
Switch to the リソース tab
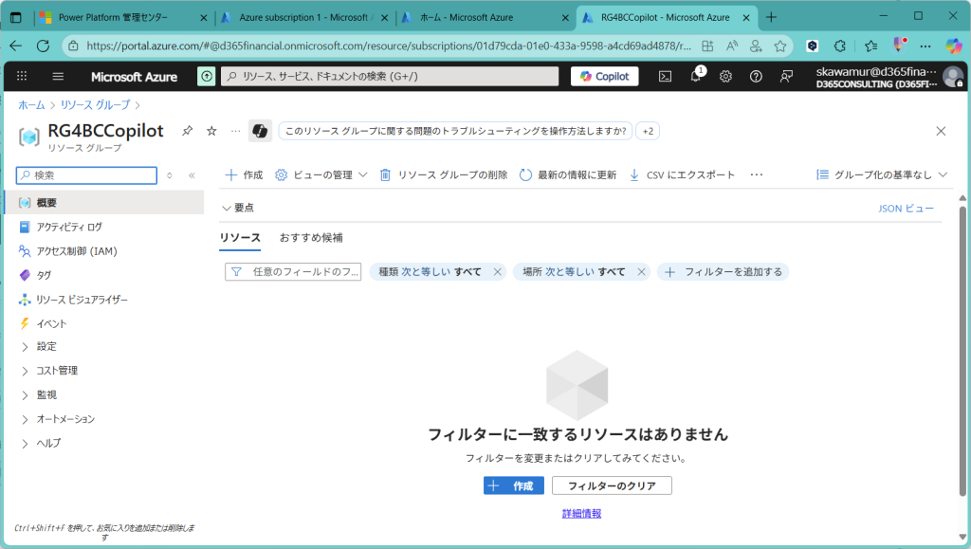pyautogui.click(x=240, y=238)
